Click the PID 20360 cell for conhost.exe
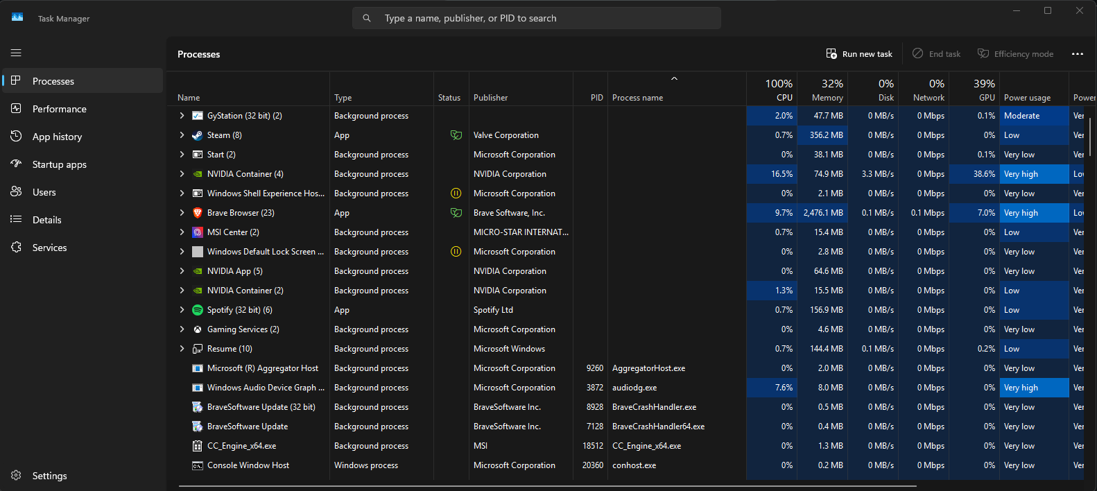The width and height of the screenshot is (1097, 491). [590, 465]
